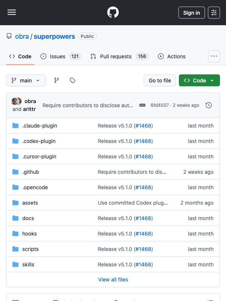
Task: Click folder icon beside assets
Action: point(15,203)
